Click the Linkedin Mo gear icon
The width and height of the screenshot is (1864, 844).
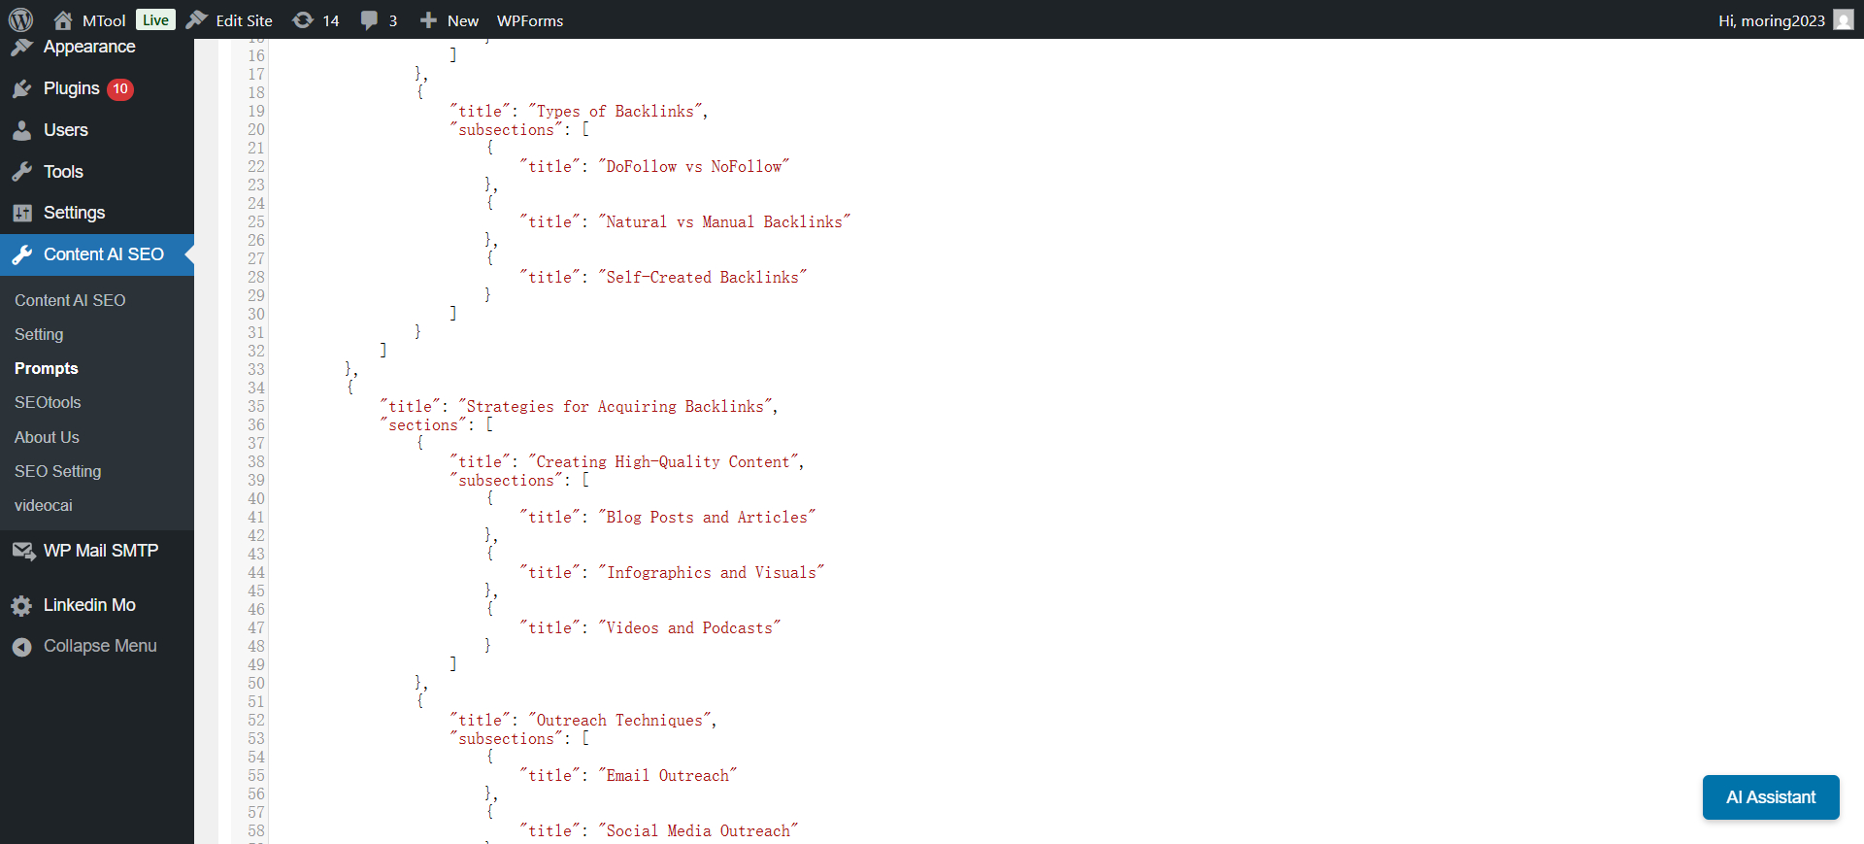(x=22, y=606)
